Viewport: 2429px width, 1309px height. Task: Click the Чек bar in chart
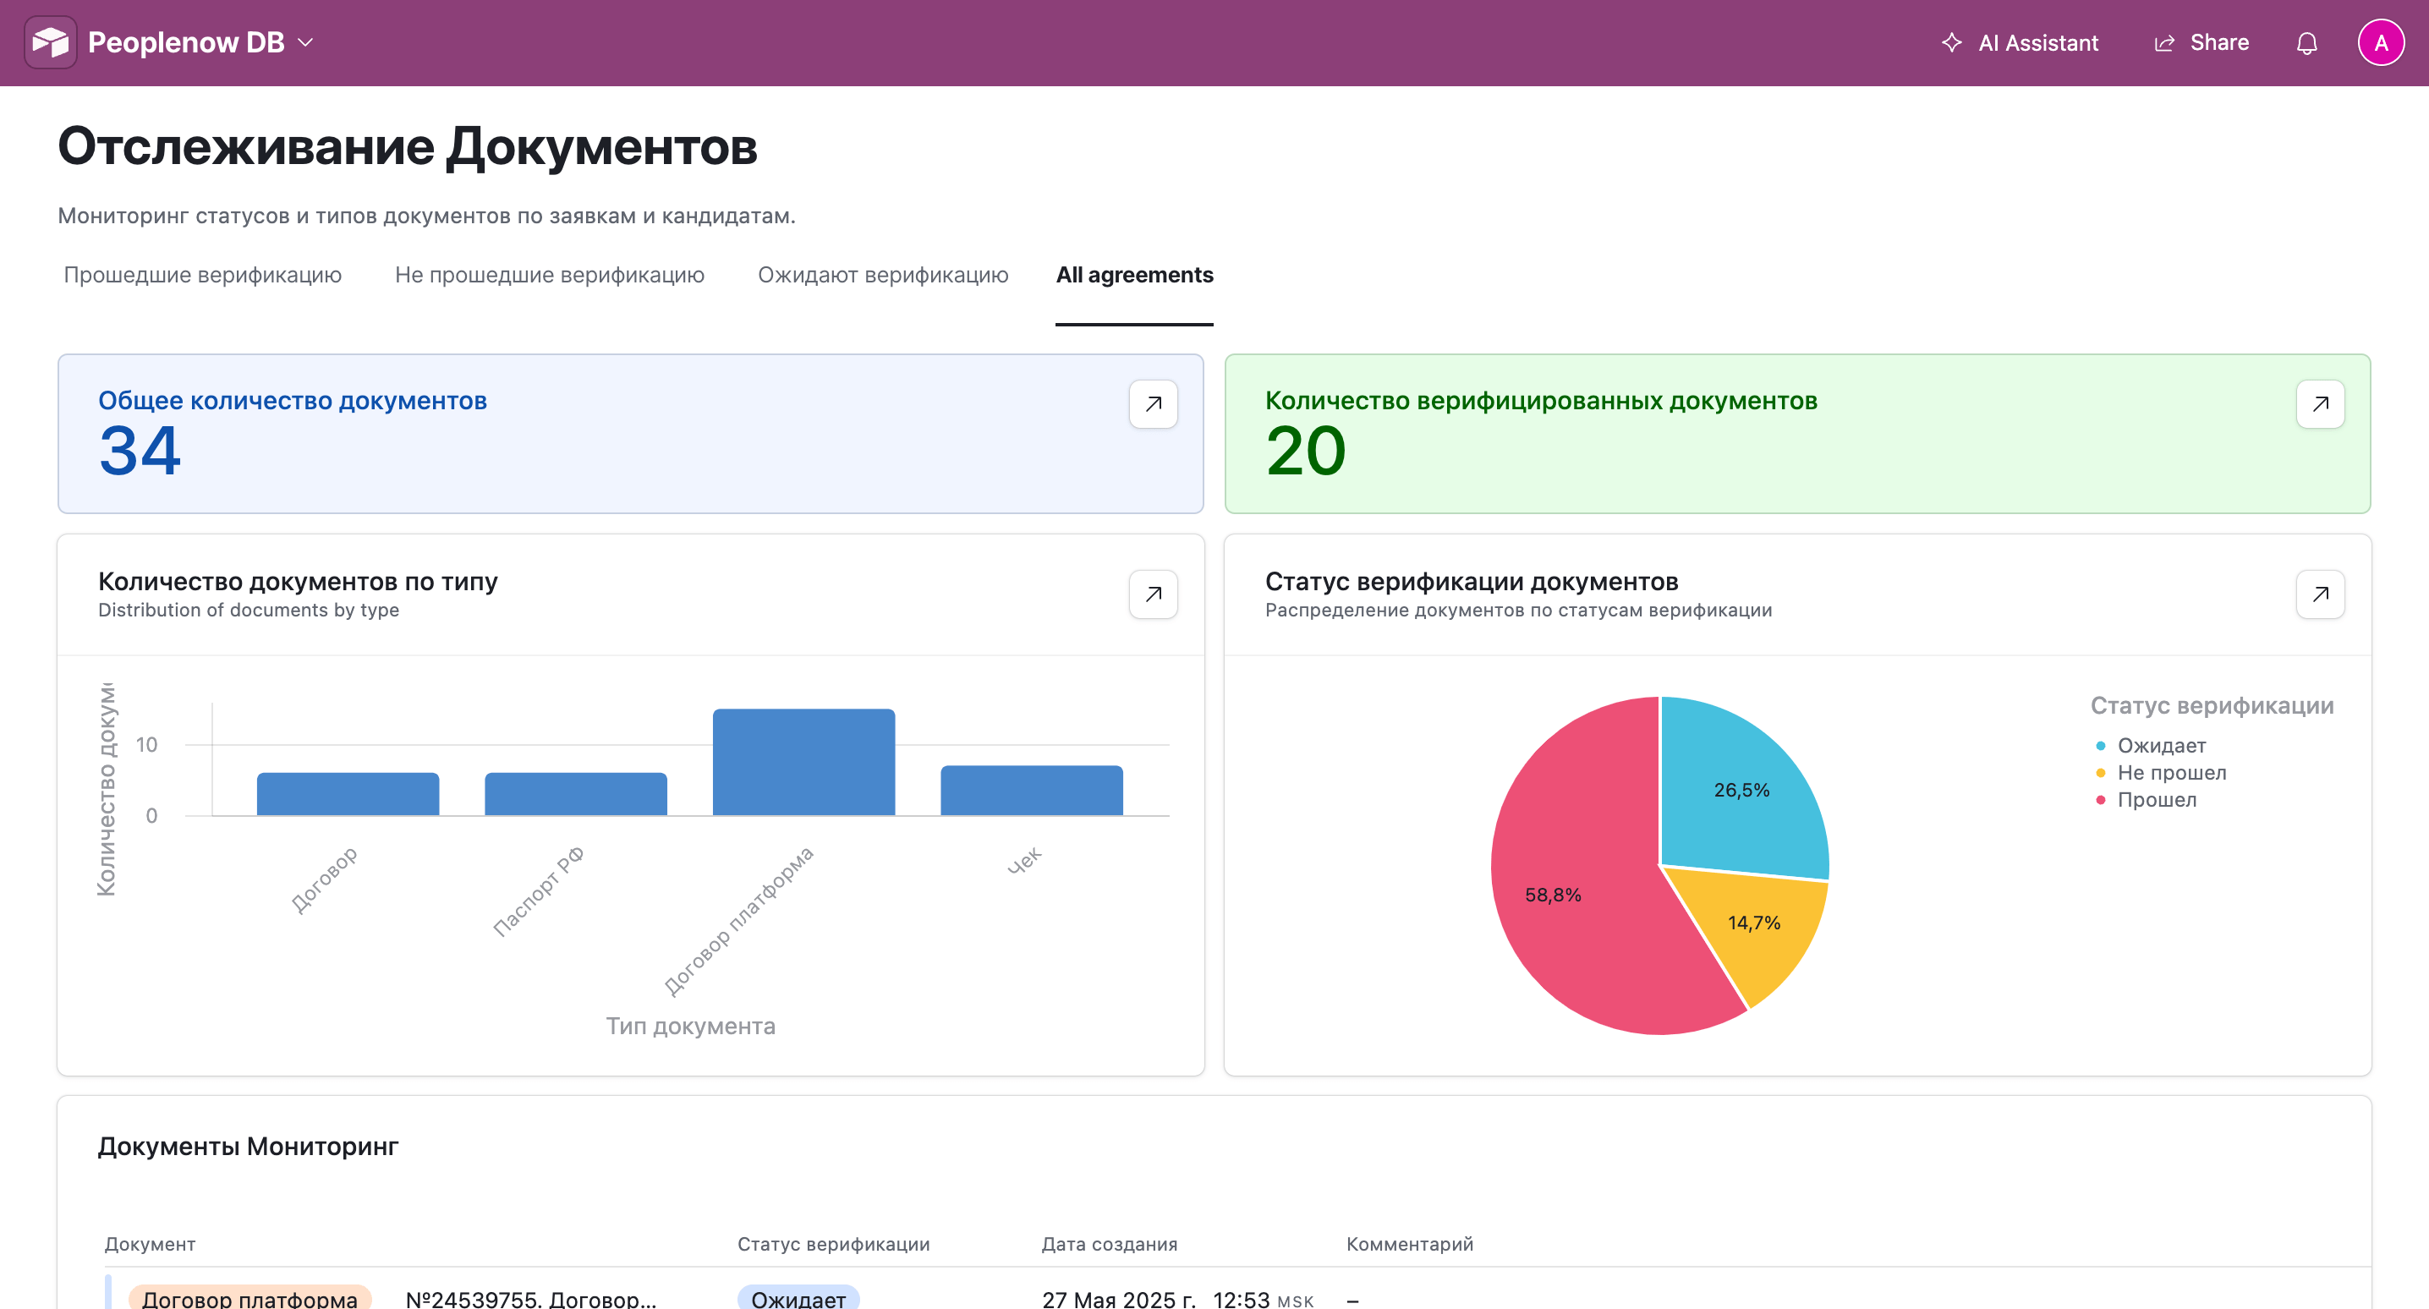(x=1032, y=791)
